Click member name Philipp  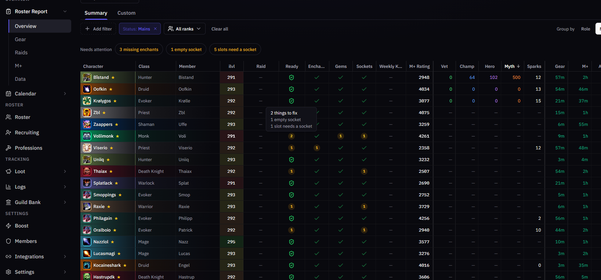tap(185, 218)
